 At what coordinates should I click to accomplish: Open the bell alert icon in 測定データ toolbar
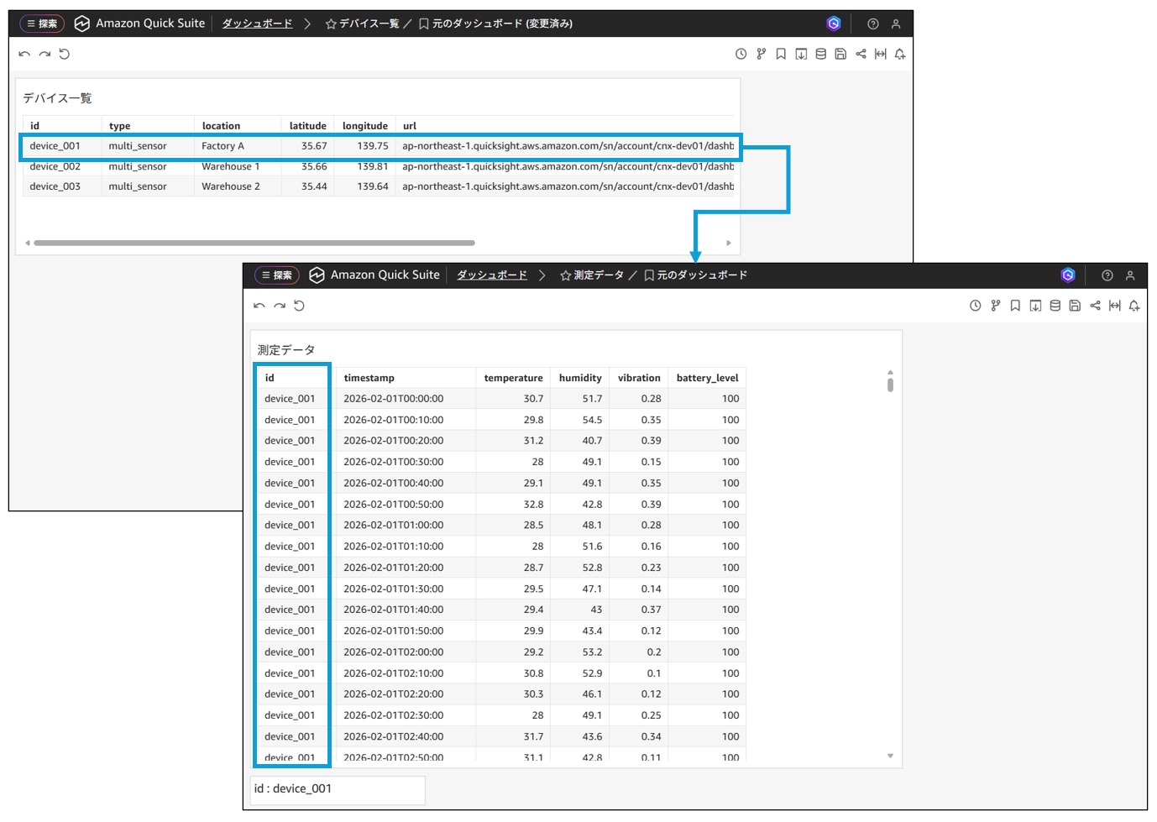(x=1134, y=306)
